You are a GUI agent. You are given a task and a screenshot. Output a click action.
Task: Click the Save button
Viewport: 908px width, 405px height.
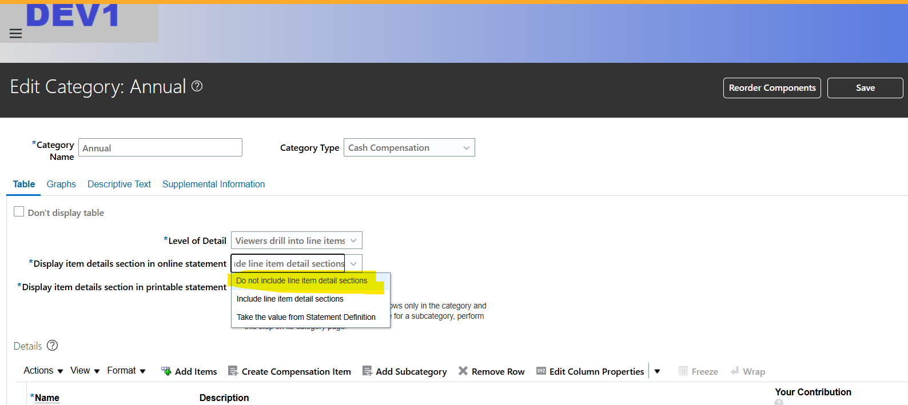pos(865,88)
